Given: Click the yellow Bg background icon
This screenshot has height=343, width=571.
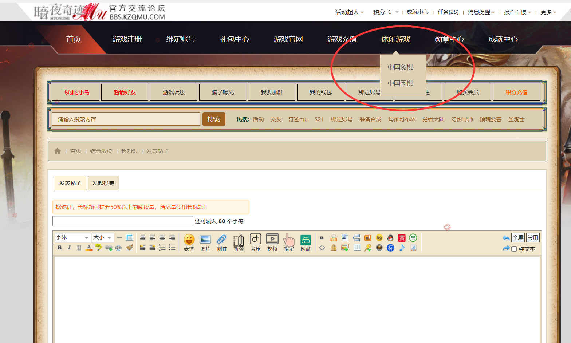Looking at the screenshot, I should click(379, 238).
